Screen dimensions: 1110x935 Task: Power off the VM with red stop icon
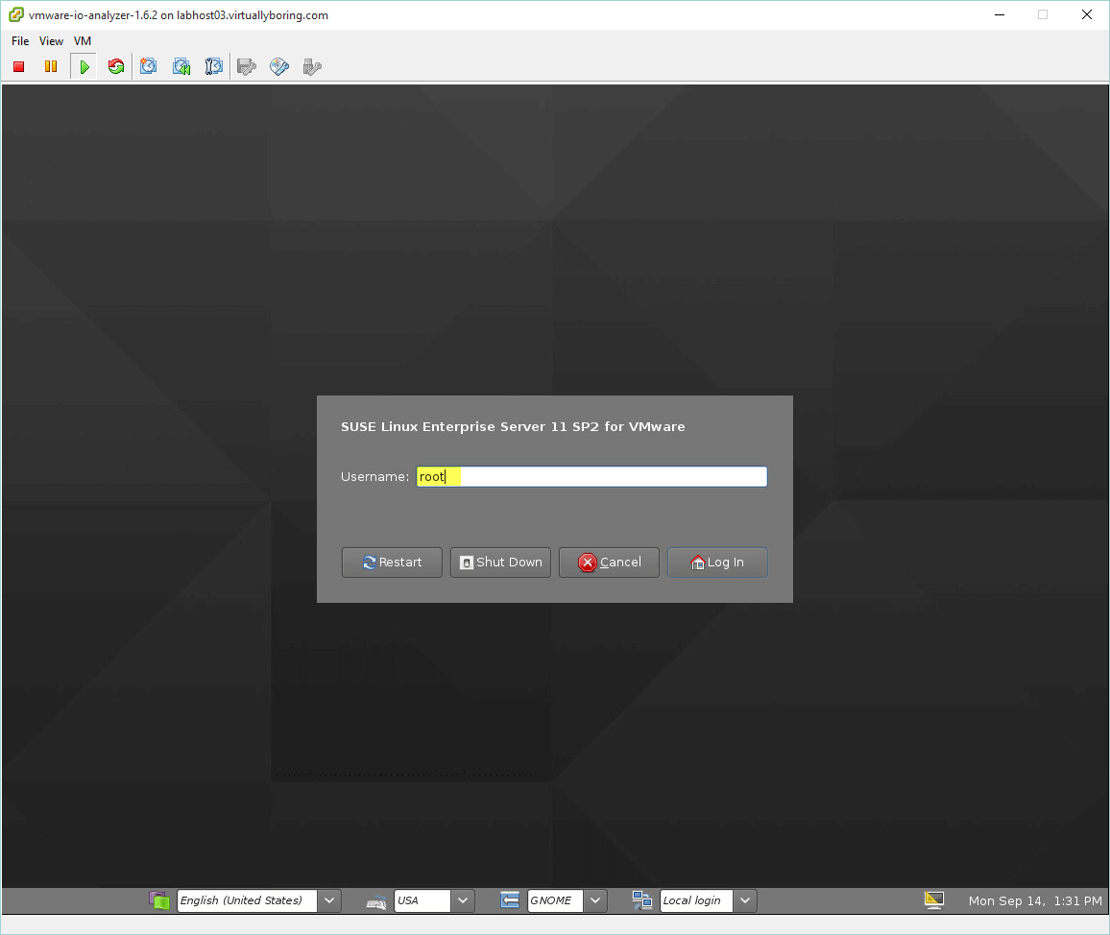(x=19, y=66)
